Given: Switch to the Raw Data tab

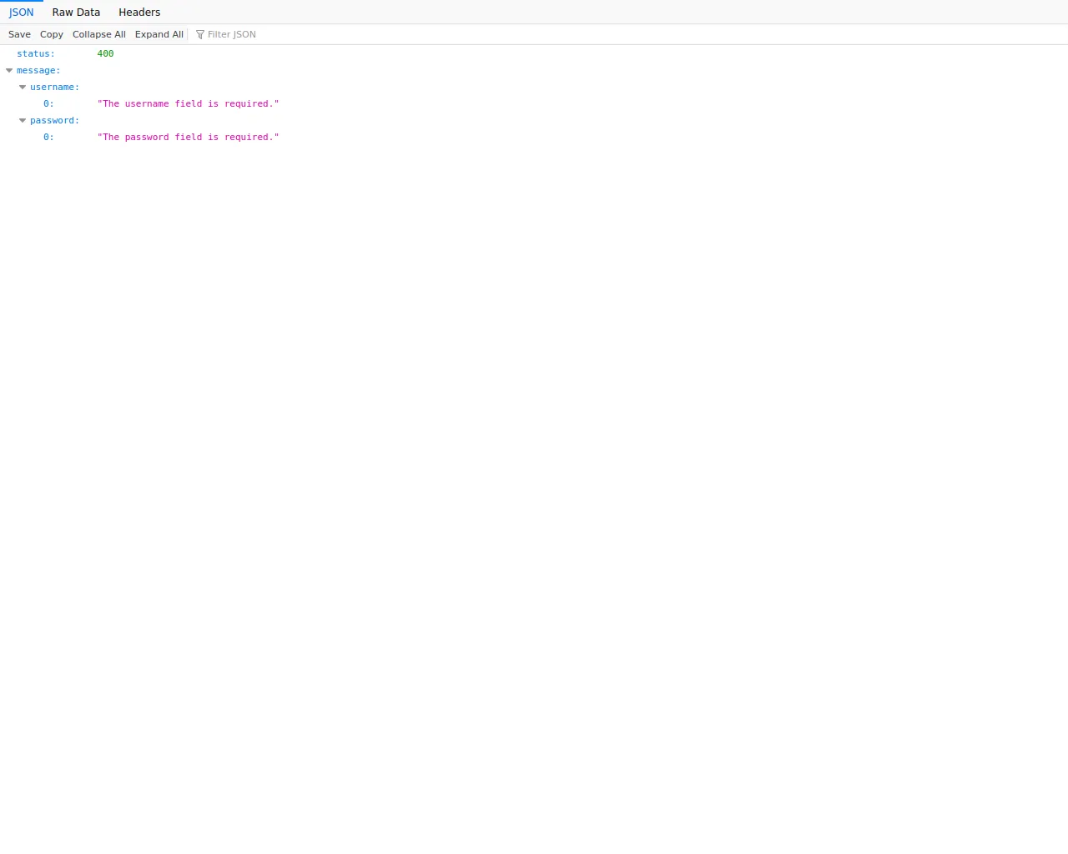Looking at the screenshot, I should (x=76, y=13).
